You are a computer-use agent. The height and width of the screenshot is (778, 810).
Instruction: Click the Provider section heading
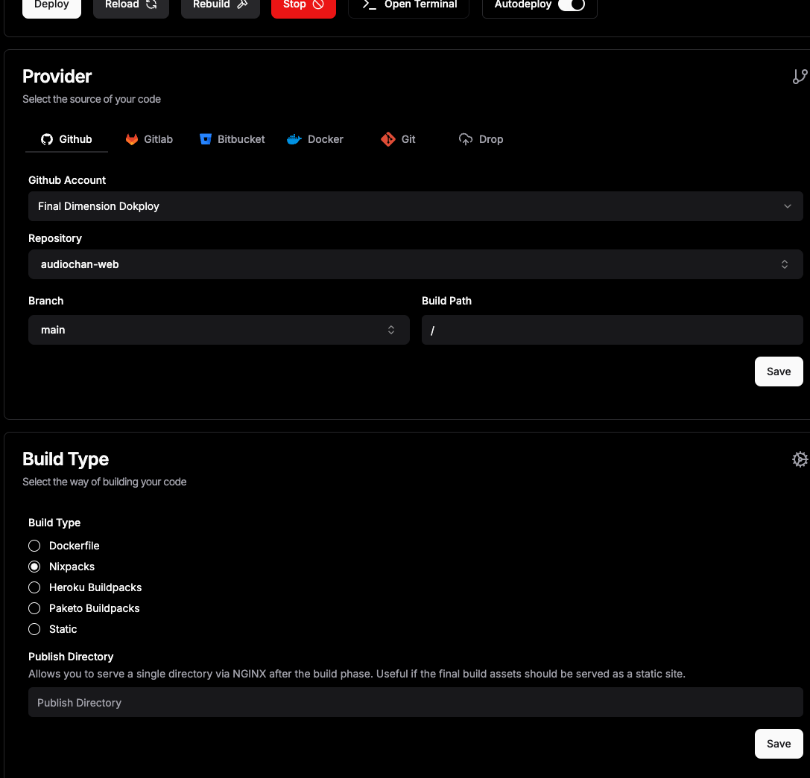(57, 77)
